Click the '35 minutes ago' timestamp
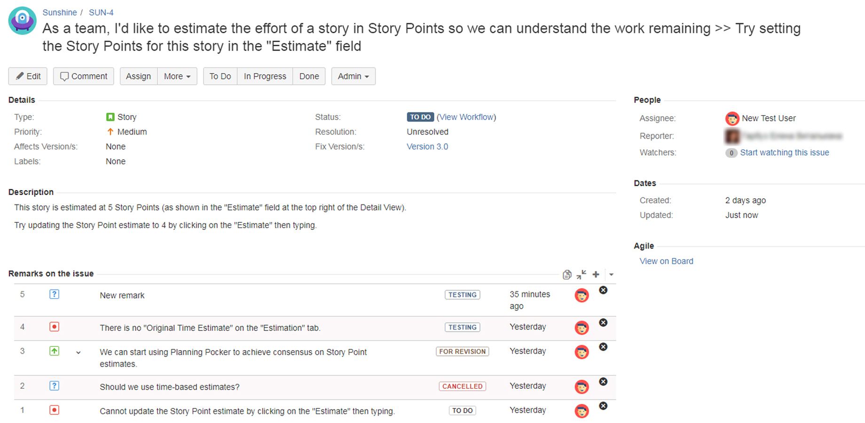Viewport: 865px width, 423px height. click(x=530, y=300)
